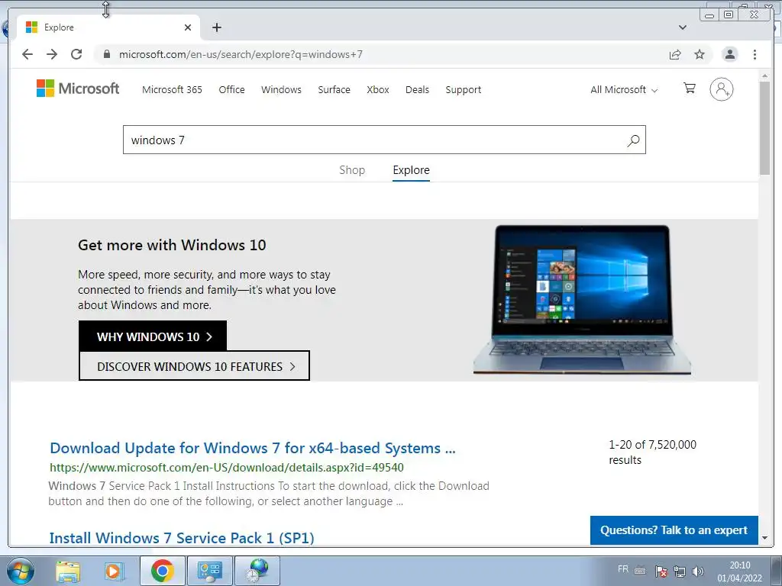Open the on-screen keyboard tray icon
Viewport: 782px width, 586px height.
[641, 571]
